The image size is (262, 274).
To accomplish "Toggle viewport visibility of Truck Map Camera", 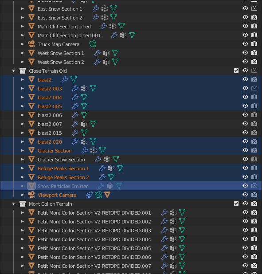I will 245,44.
